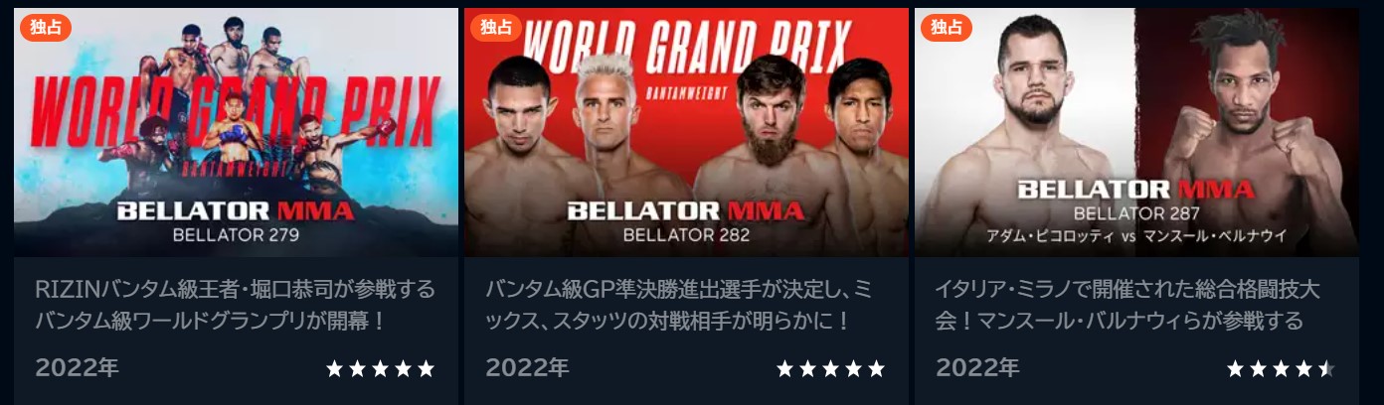Click the アダム・ピコロッティ vs マンスール・ベルナウイ caption

pos(1136,236)
